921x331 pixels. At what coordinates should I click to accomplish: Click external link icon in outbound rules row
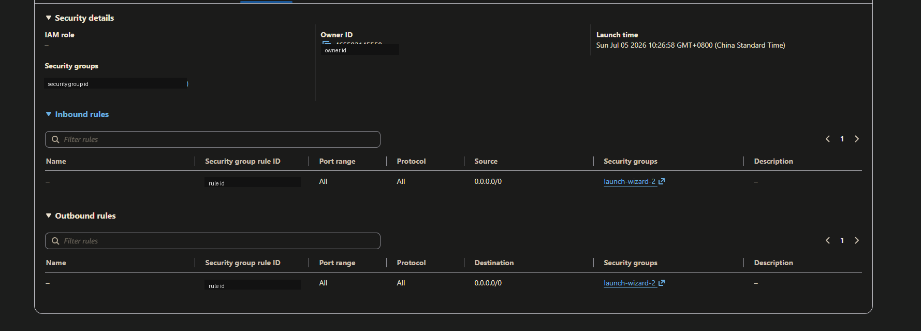[x=662, y=283]
